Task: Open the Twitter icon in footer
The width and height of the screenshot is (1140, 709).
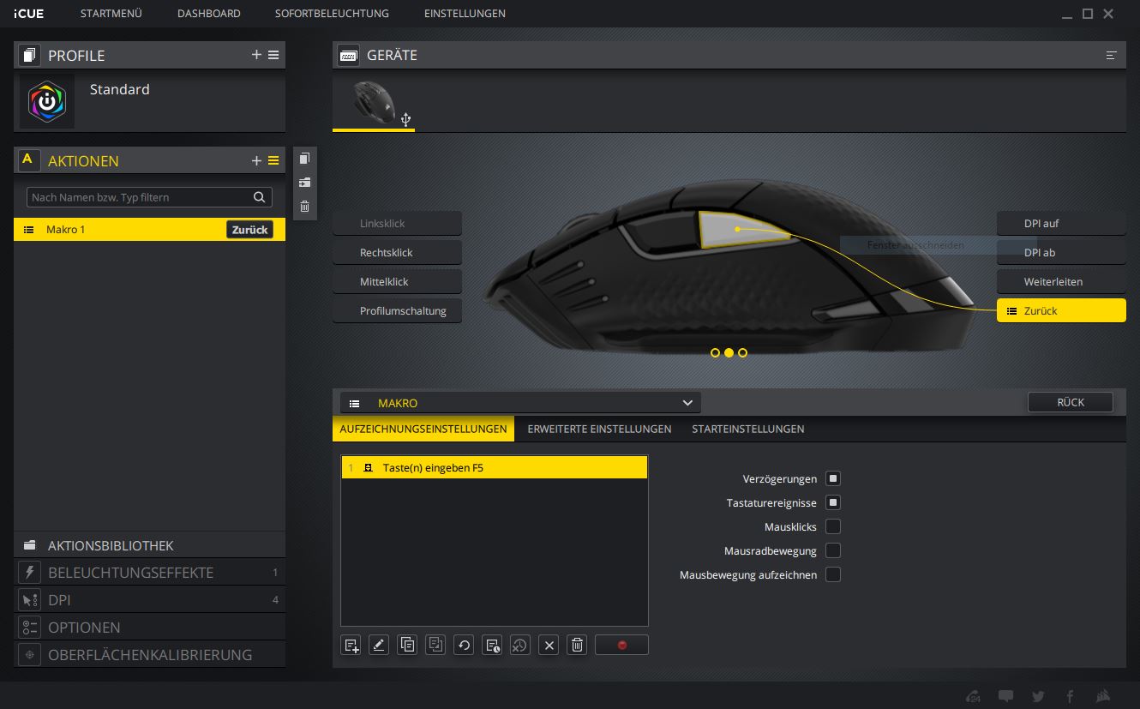Action: click(1038, 696)
